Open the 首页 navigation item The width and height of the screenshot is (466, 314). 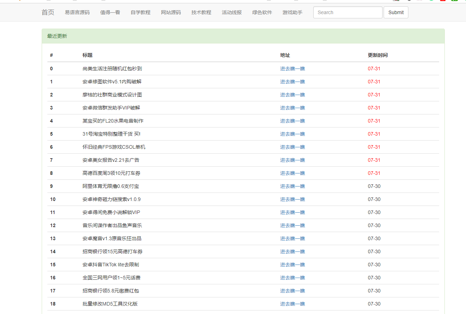[x=47, y=12]
